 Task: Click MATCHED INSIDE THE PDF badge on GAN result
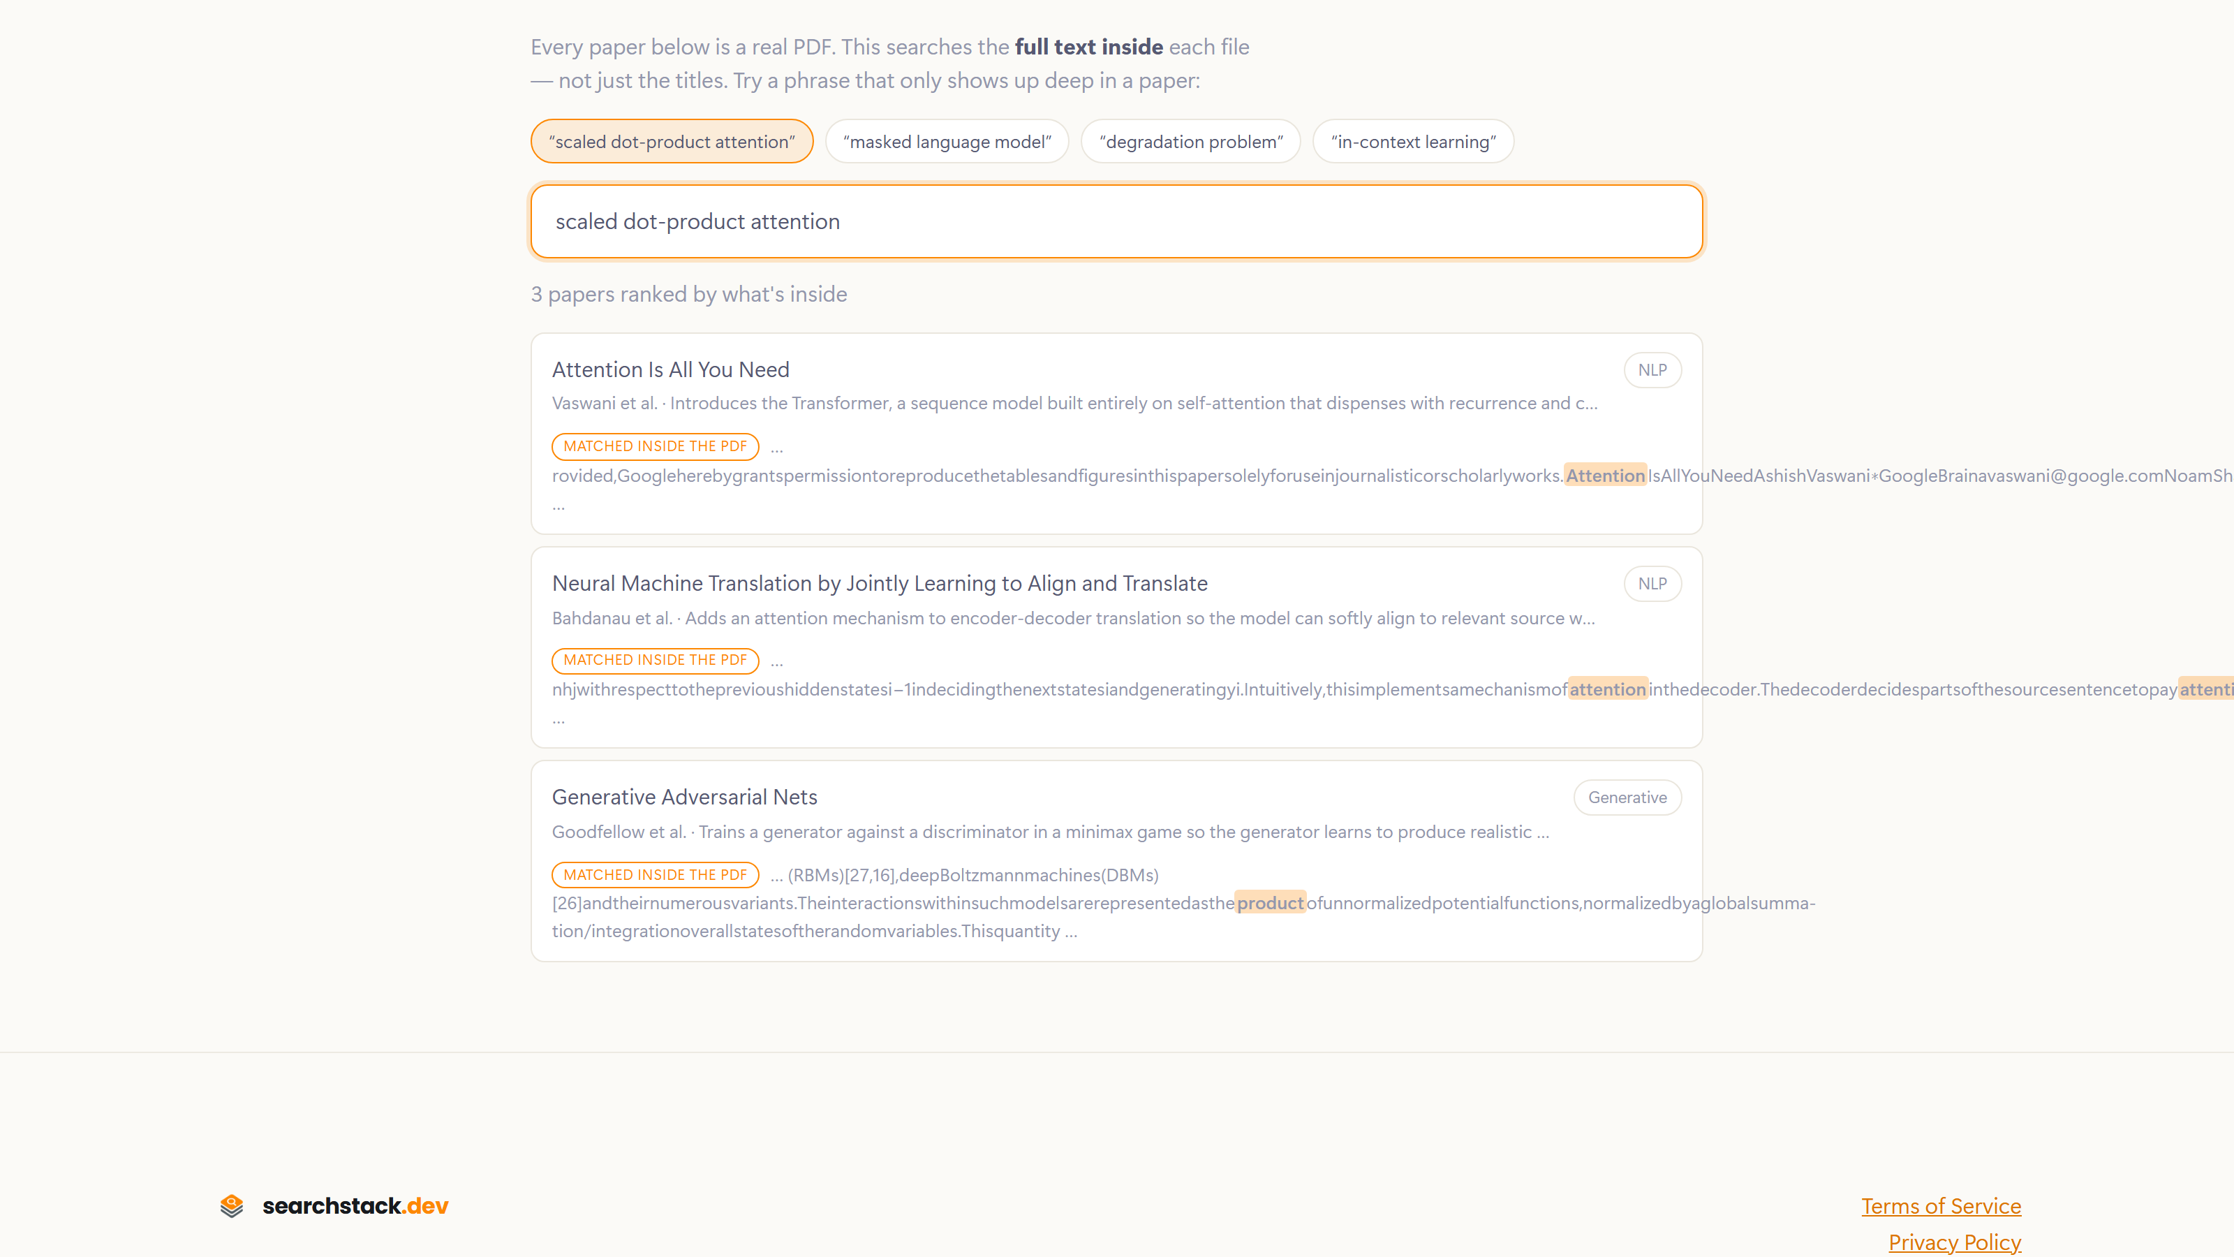pos(656,874)
